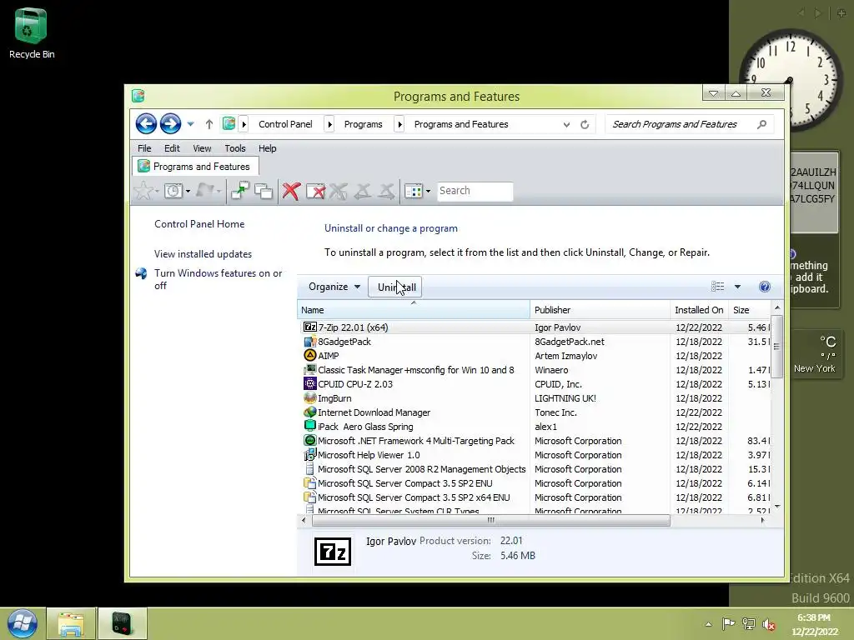Click the Windows Start orb

point(23,623)
